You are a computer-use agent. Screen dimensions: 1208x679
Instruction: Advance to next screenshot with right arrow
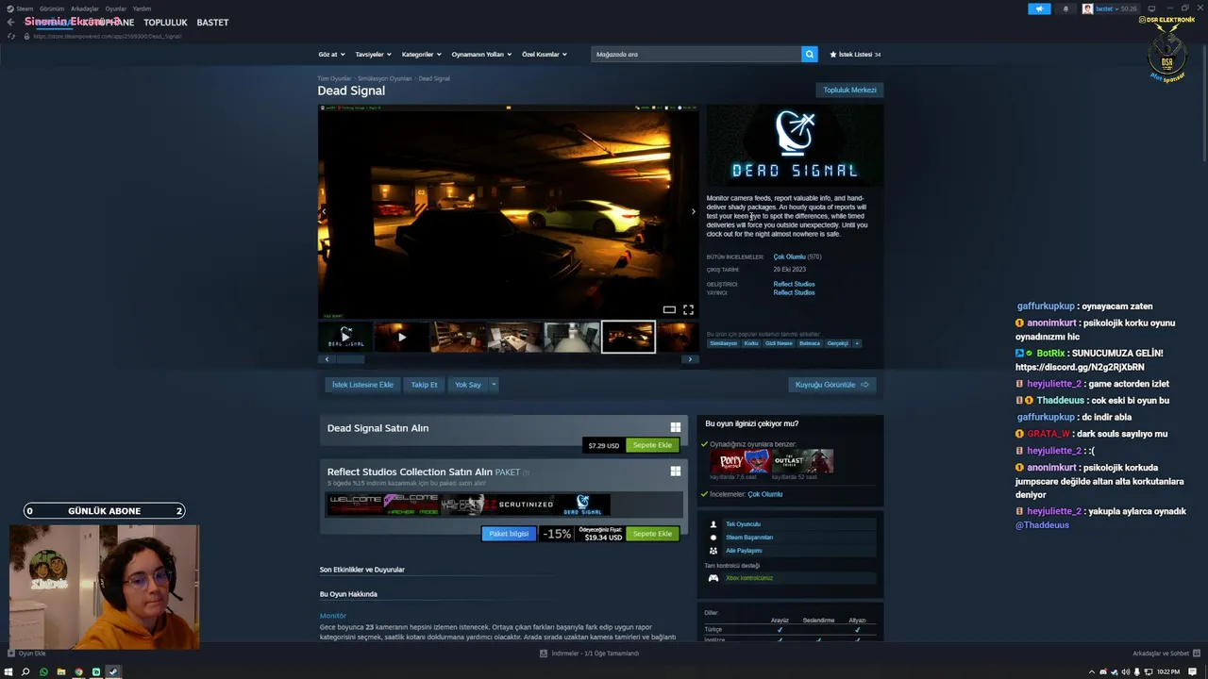[693, 211]
